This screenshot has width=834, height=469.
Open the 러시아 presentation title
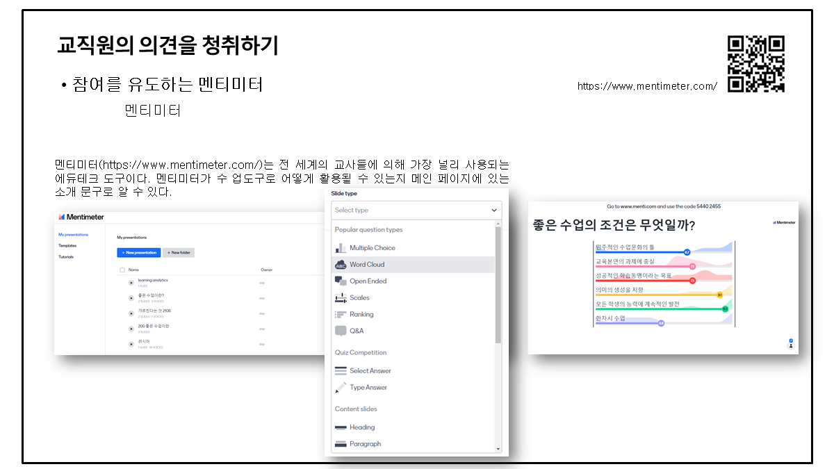coord(144,341)
